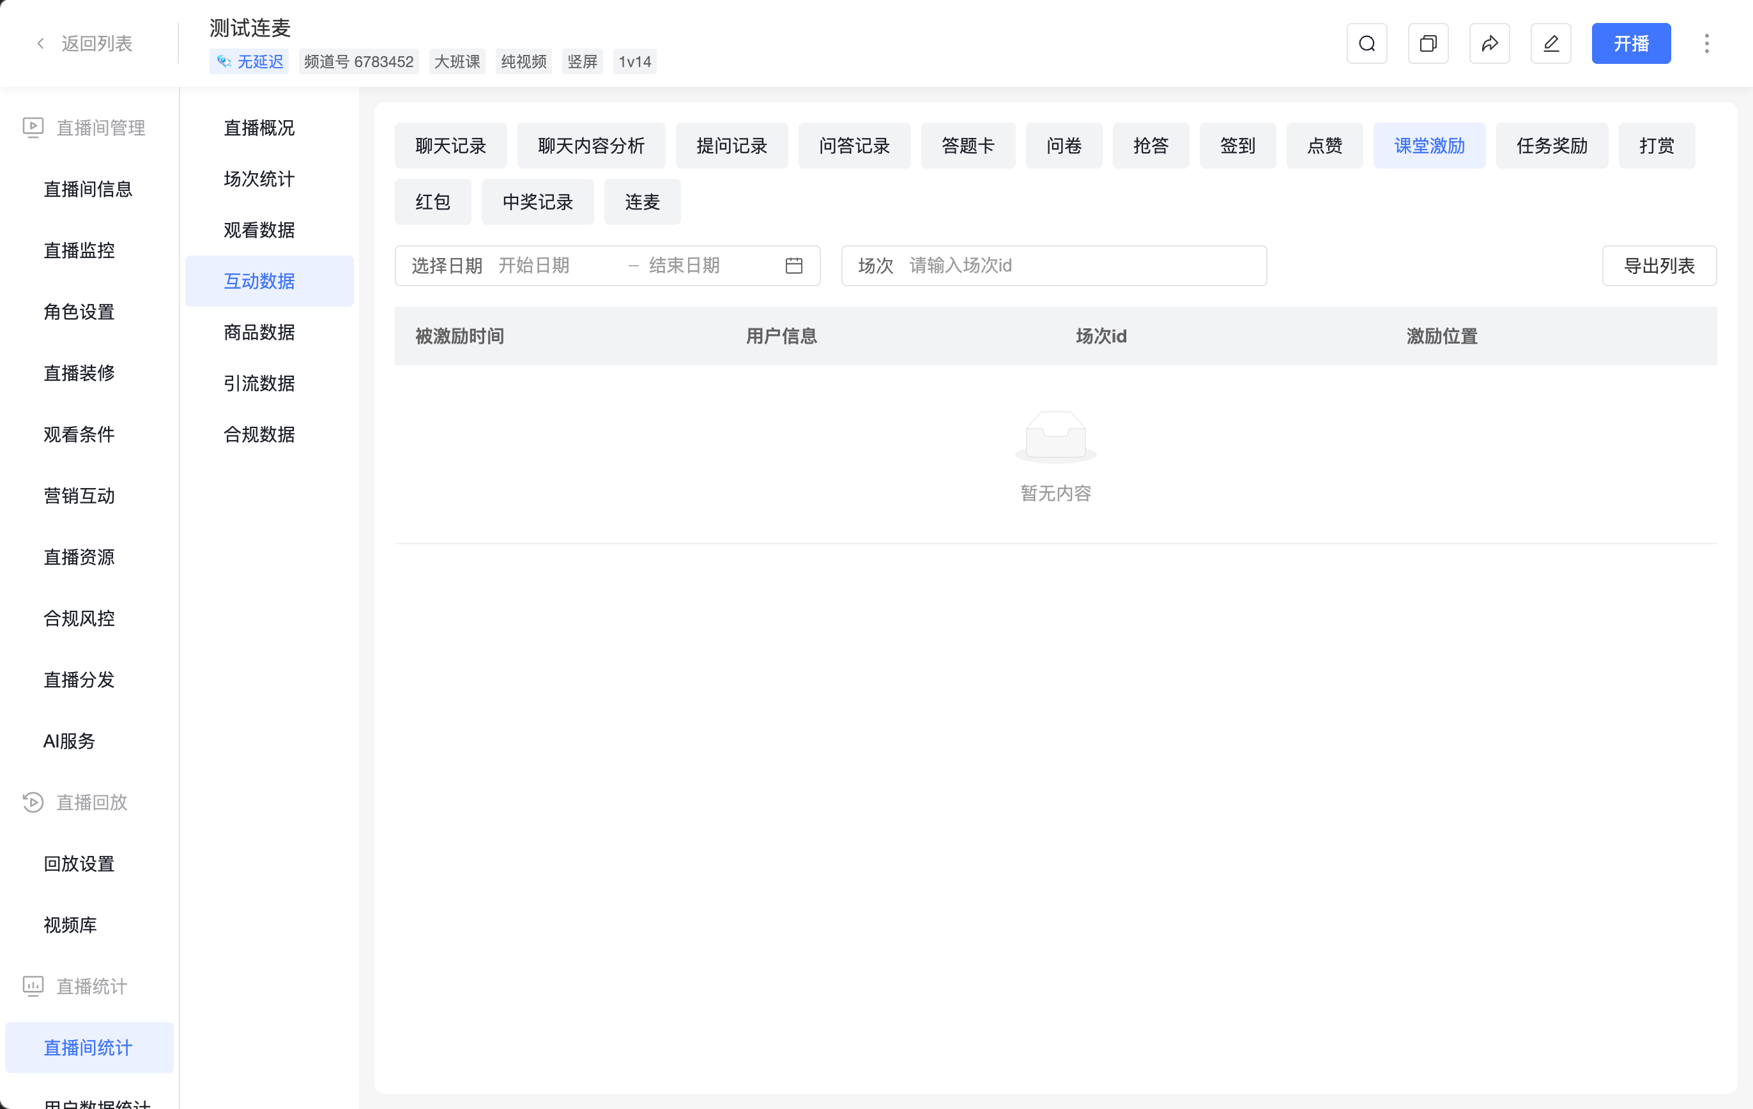Viewport: 1753px width, 1109px height.
Task: Select the 抢答 tab
Action: click(1150, 146)
